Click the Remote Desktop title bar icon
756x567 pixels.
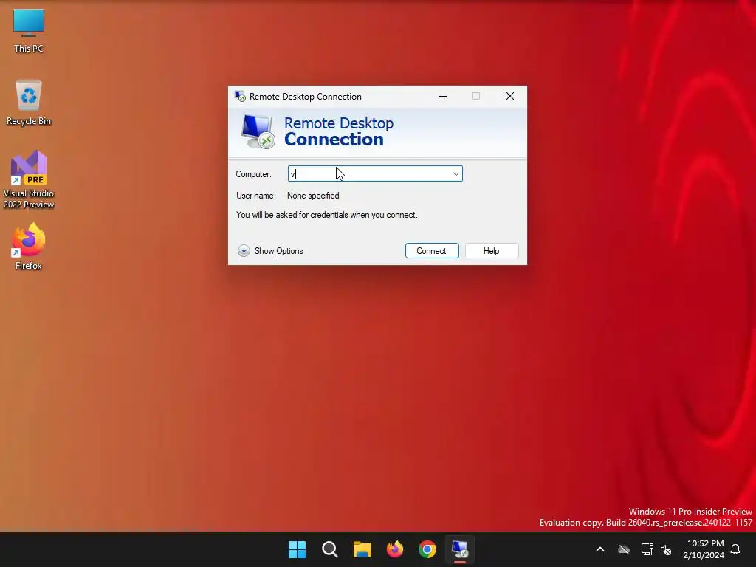click(240, 97)
